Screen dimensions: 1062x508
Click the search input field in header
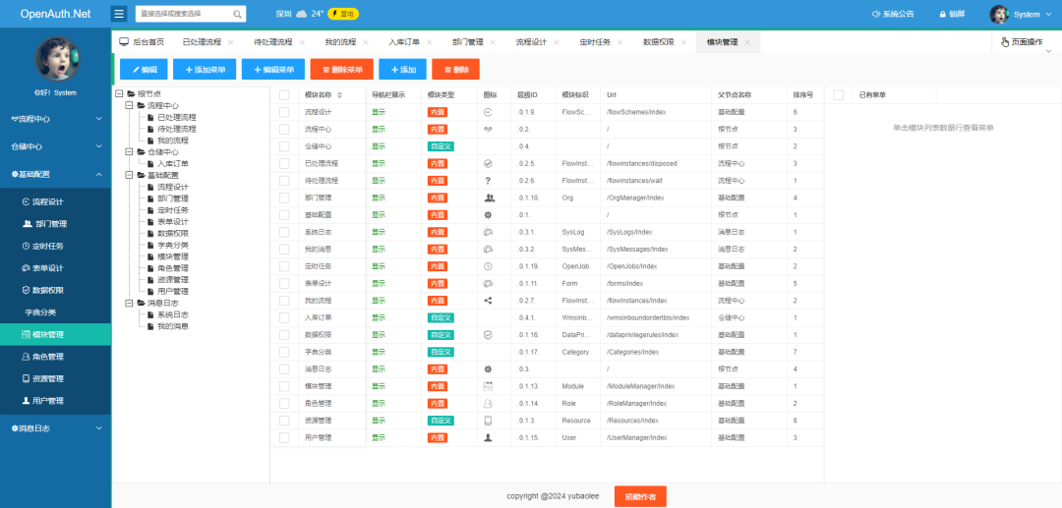[183, 15]
